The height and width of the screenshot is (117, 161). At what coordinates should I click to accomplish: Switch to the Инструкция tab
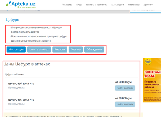tap(16, 49)
